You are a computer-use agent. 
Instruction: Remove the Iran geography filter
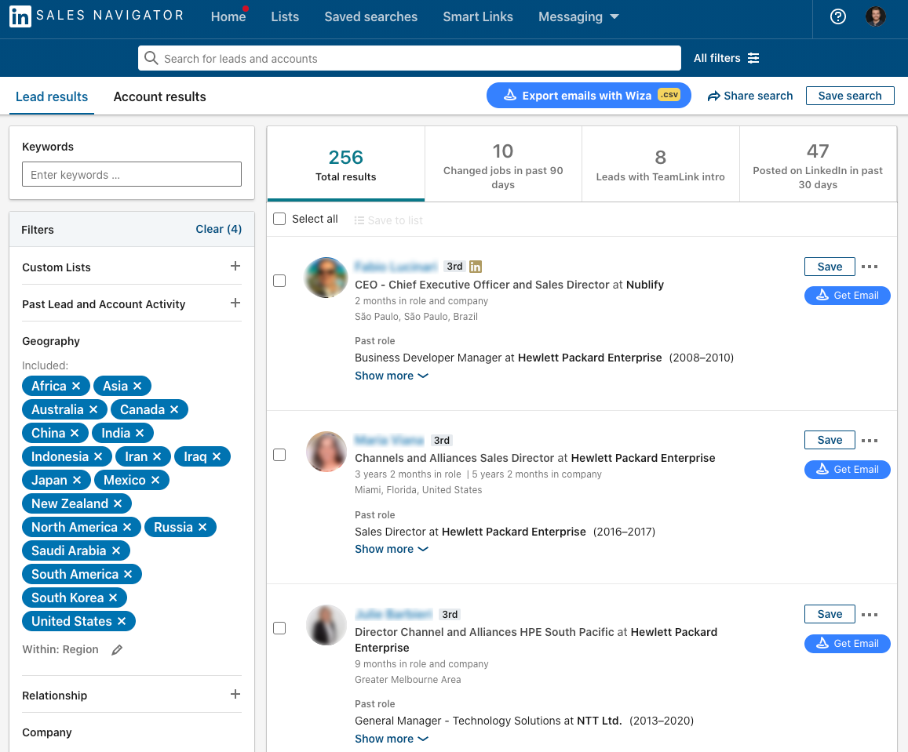(157, 456)
